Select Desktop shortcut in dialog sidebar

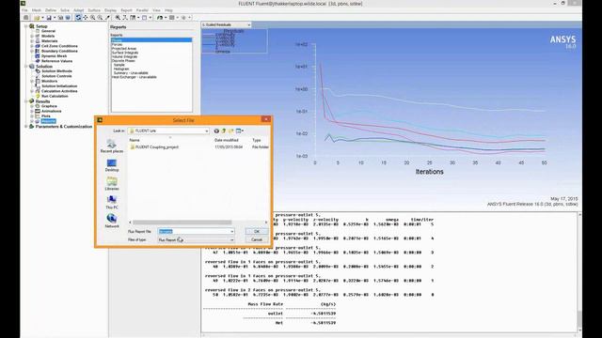pos(112,165)
